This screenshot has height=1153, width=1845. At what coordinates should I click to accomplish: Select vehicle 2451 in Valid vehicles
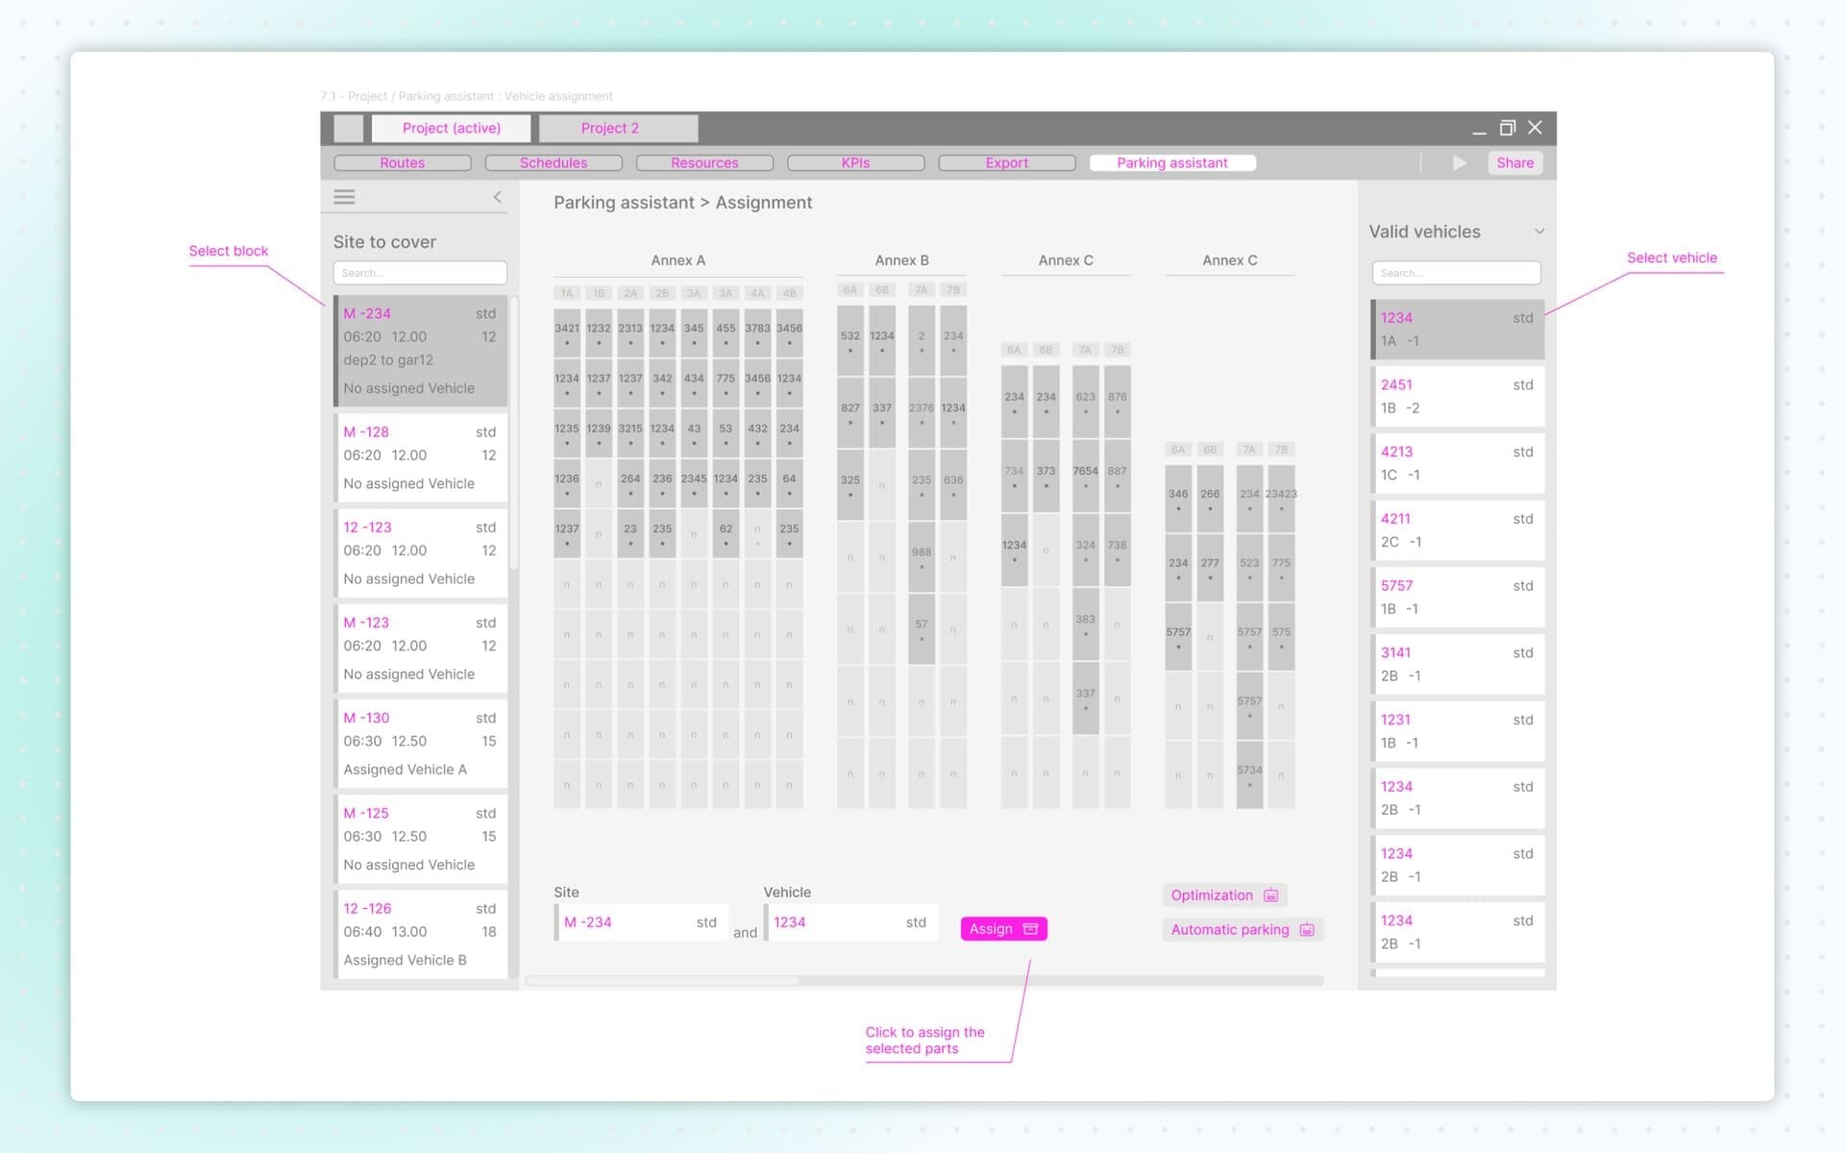(x=1457, y=396)
